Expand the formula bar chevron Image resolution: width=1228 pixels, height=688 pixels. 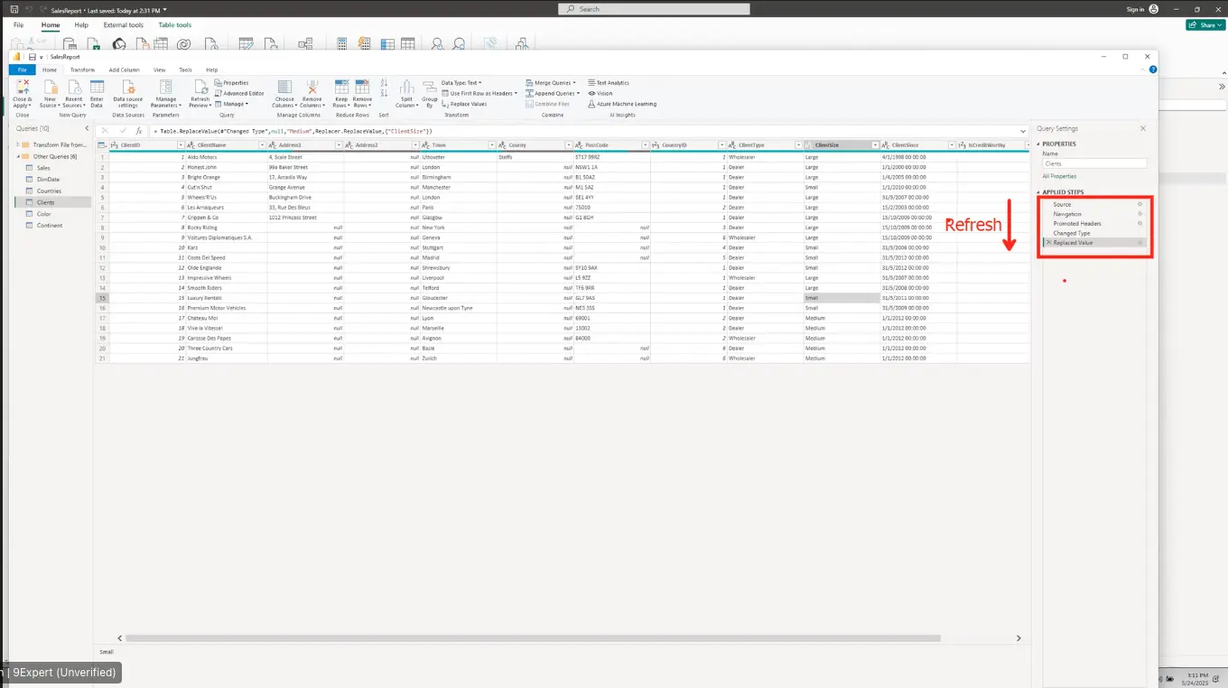[x=1024, y=131]
